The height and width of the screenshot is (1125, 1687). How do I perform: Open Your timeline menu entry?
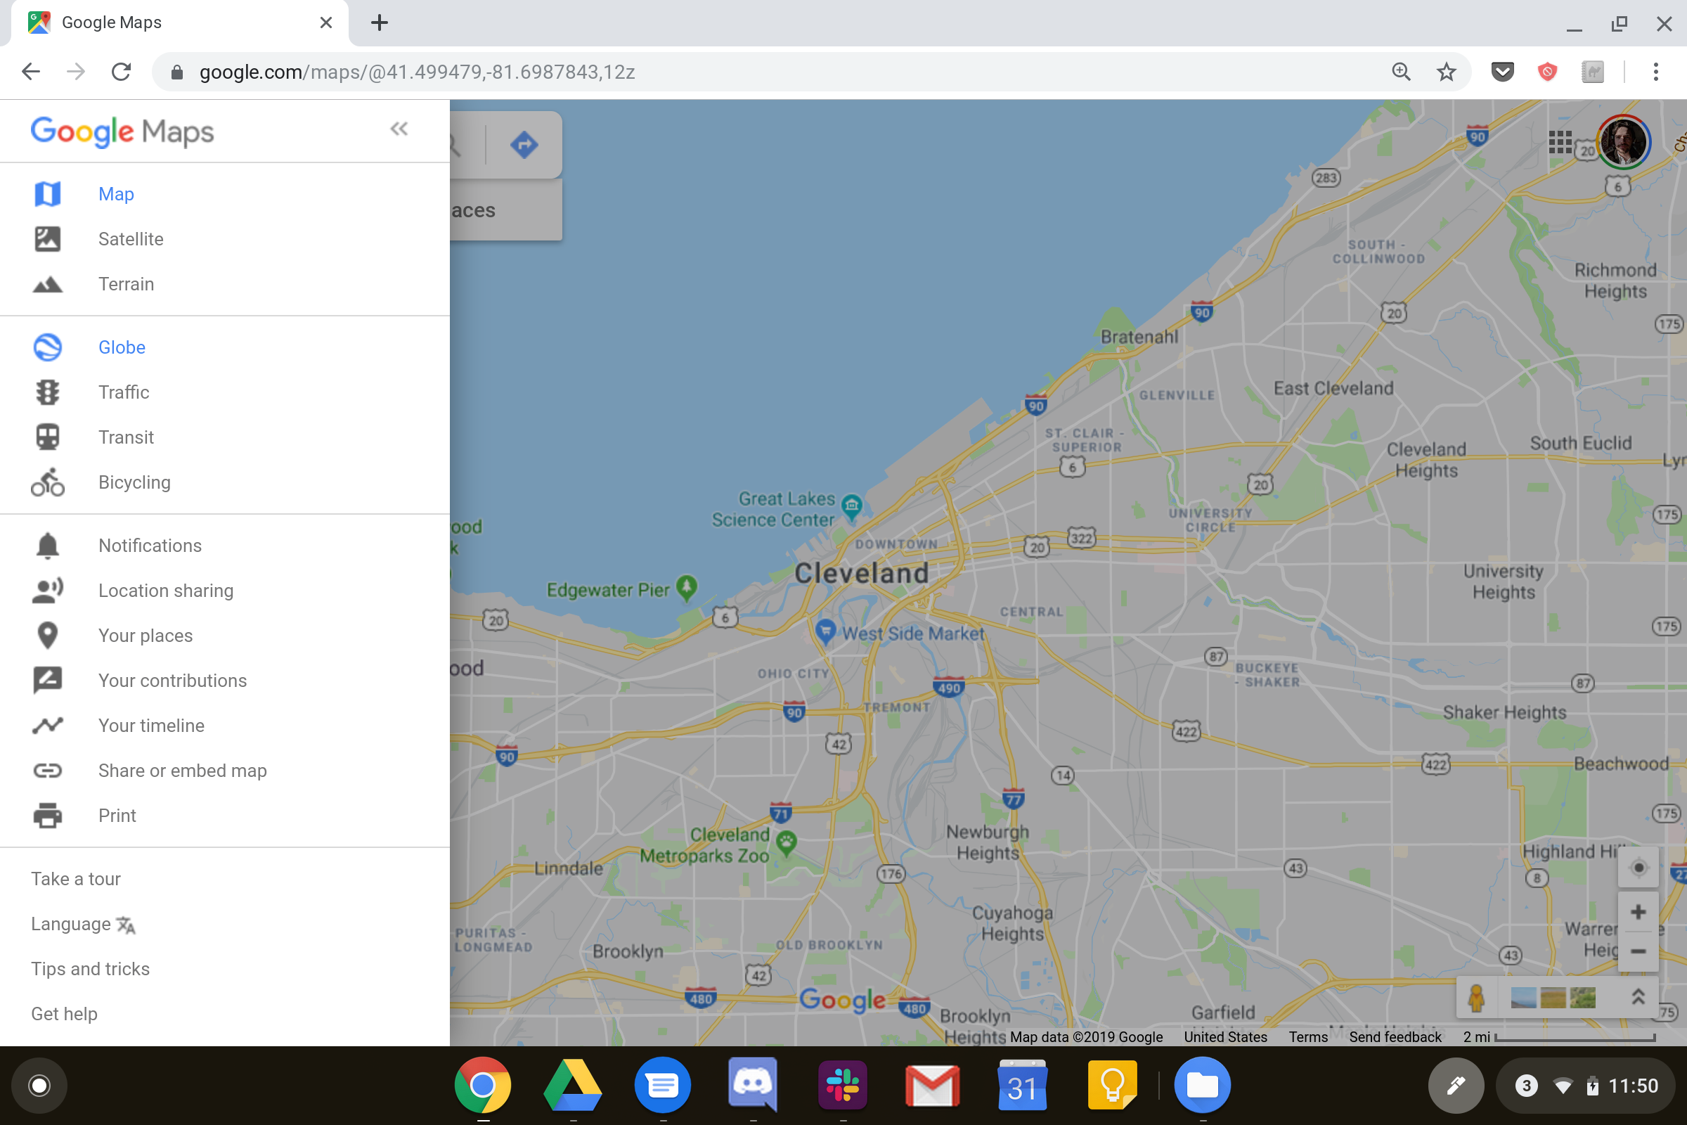[150, 726]
